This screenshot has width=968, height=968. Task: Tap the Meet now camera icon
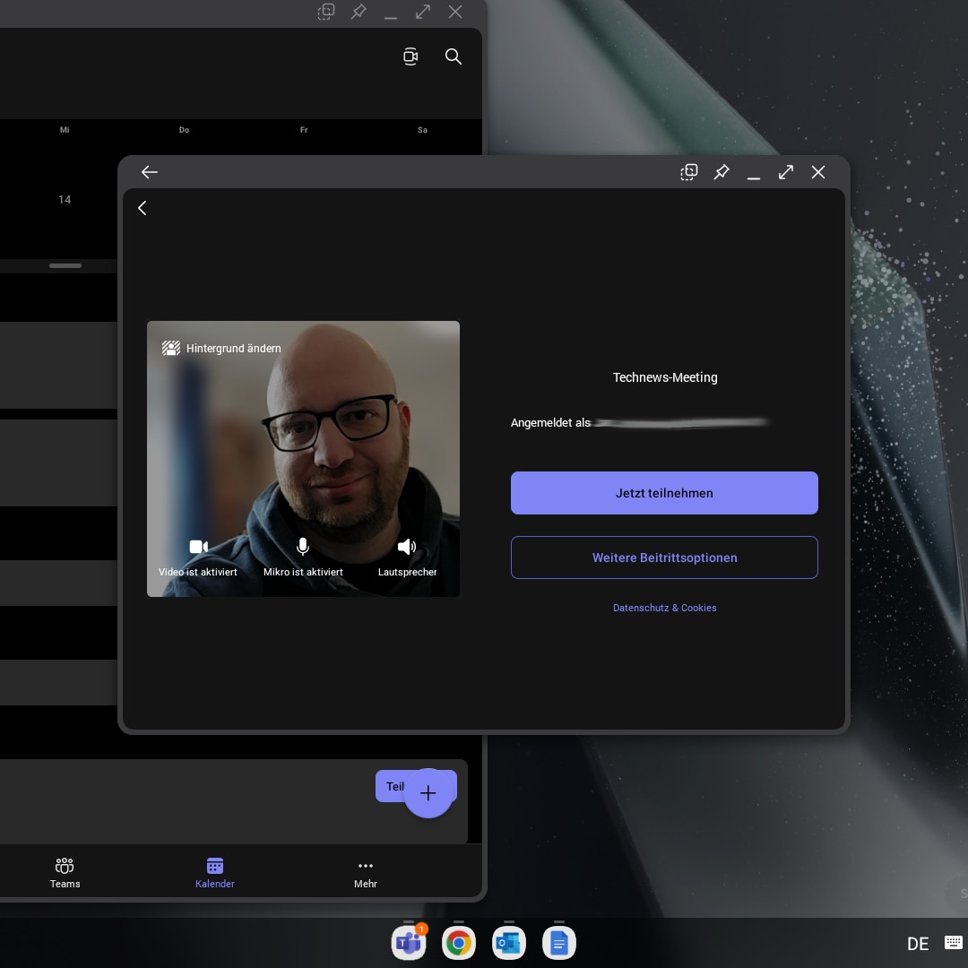point(411,56)
